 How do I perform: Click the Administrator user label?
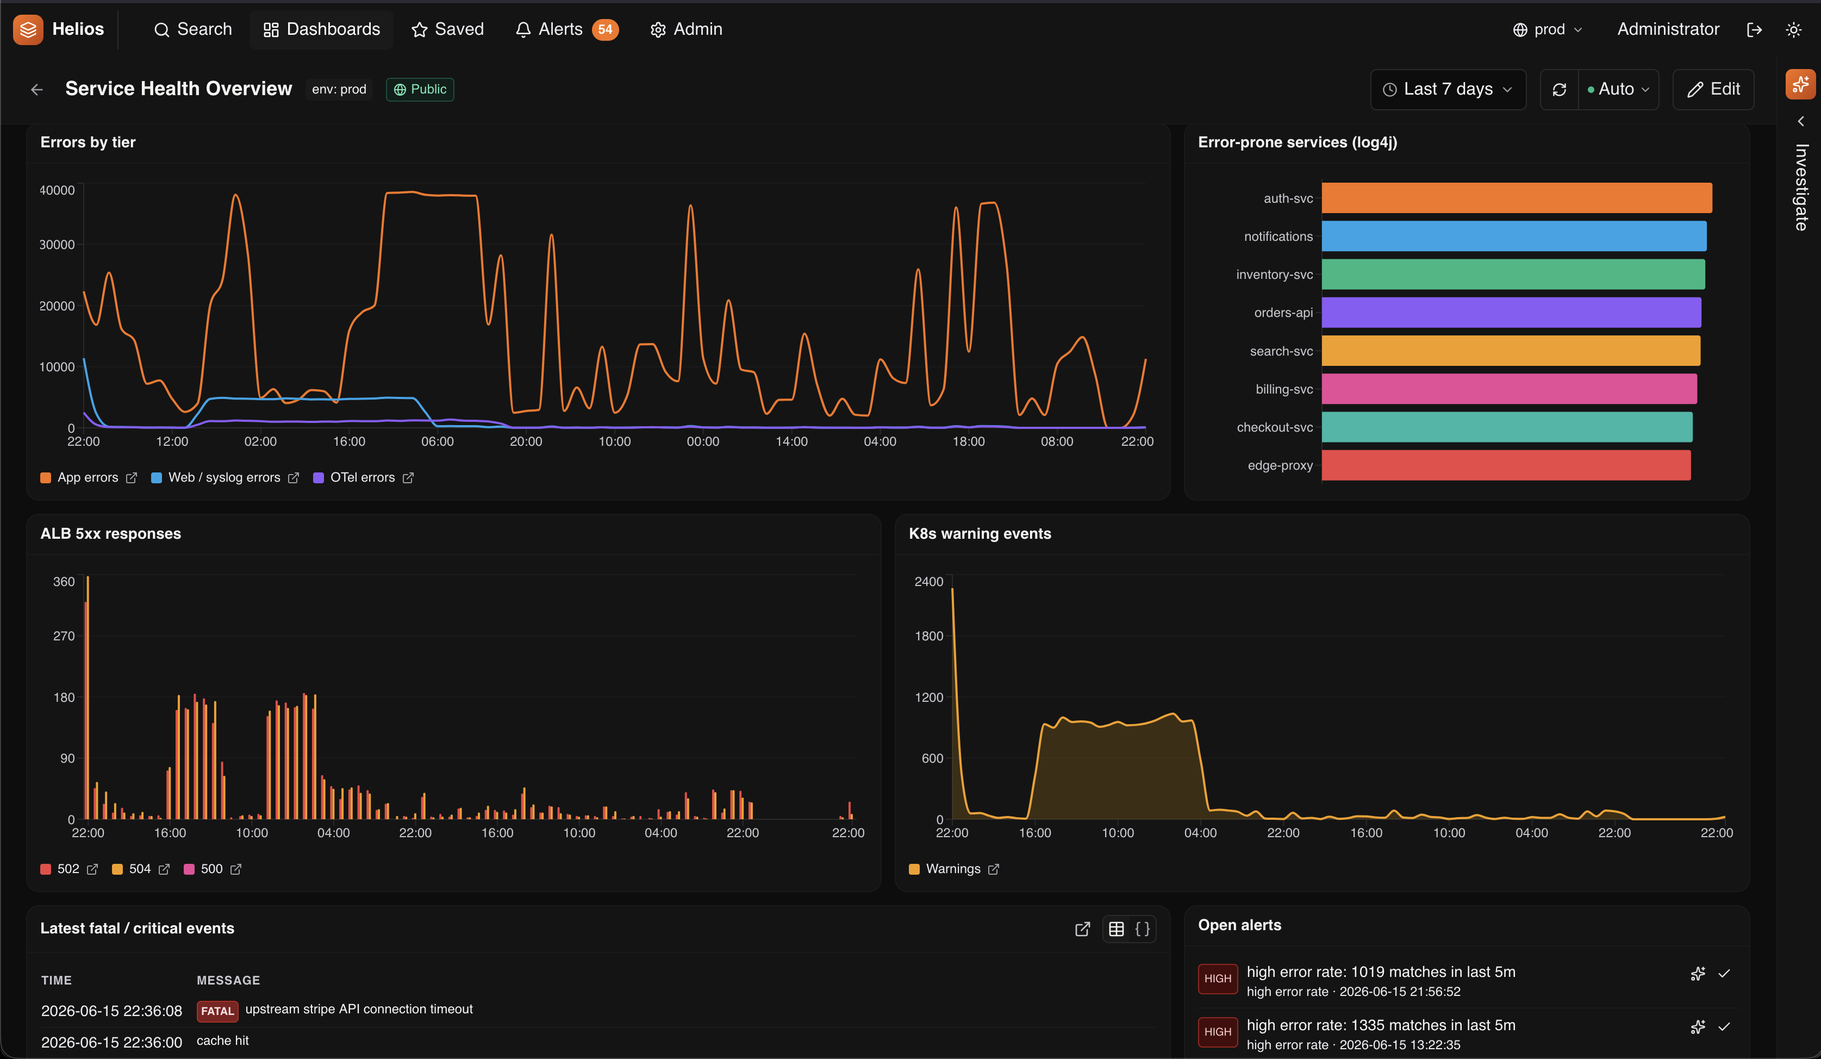[1668, 30]
